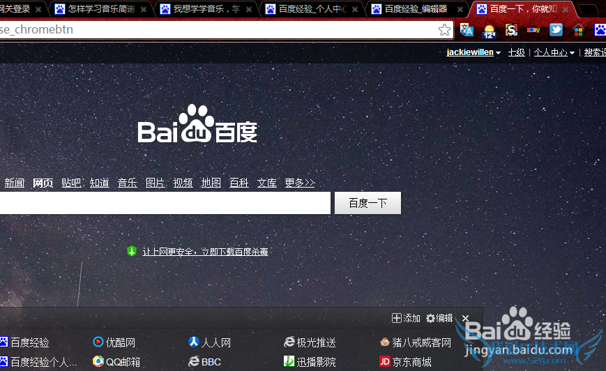Open the Twitter bird extension
This screenshot has width=606, height=371.
(556, 30)
